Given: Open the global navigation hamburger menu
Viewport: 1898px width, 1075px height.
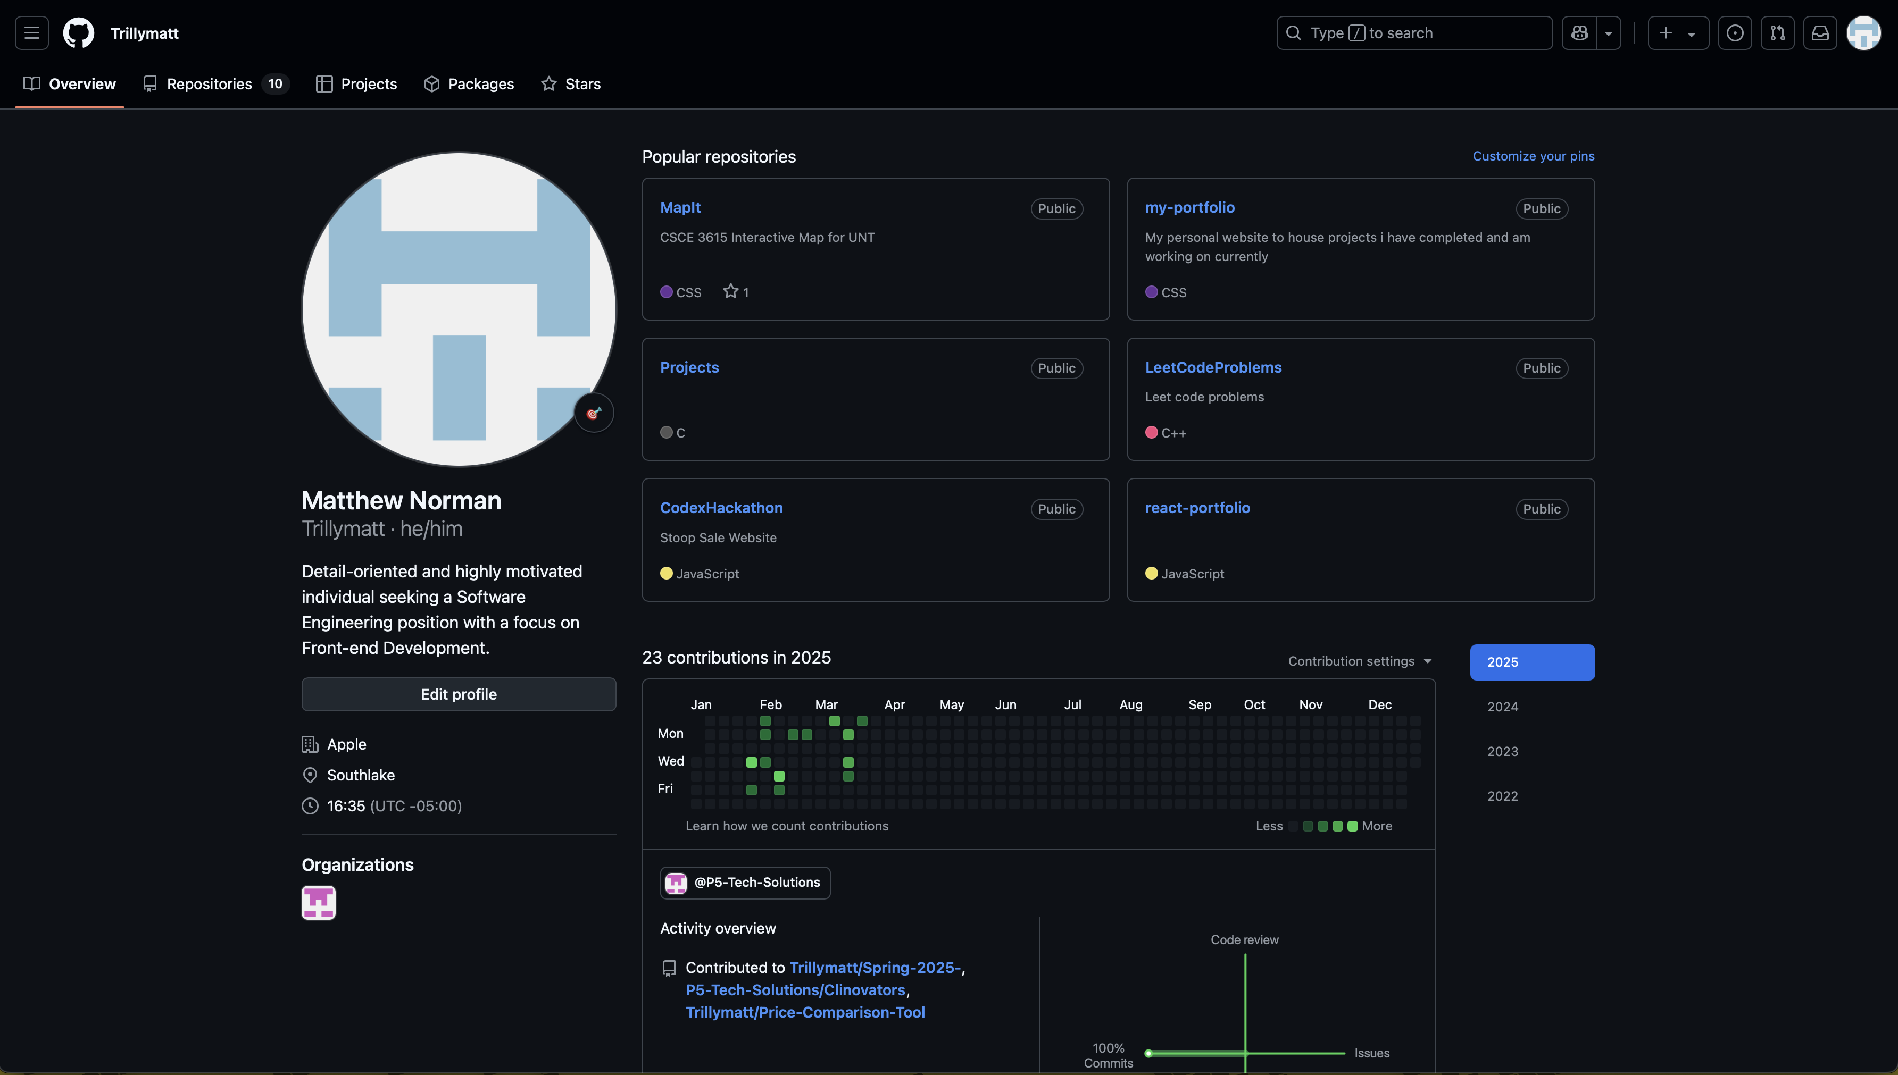Looking at the screenshot, I should [x=31, y=32].
